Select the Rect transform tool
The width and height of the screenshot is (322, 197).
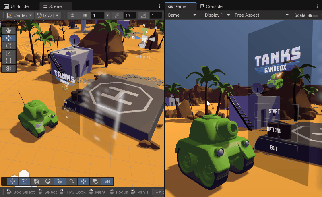tap(9, 61)
